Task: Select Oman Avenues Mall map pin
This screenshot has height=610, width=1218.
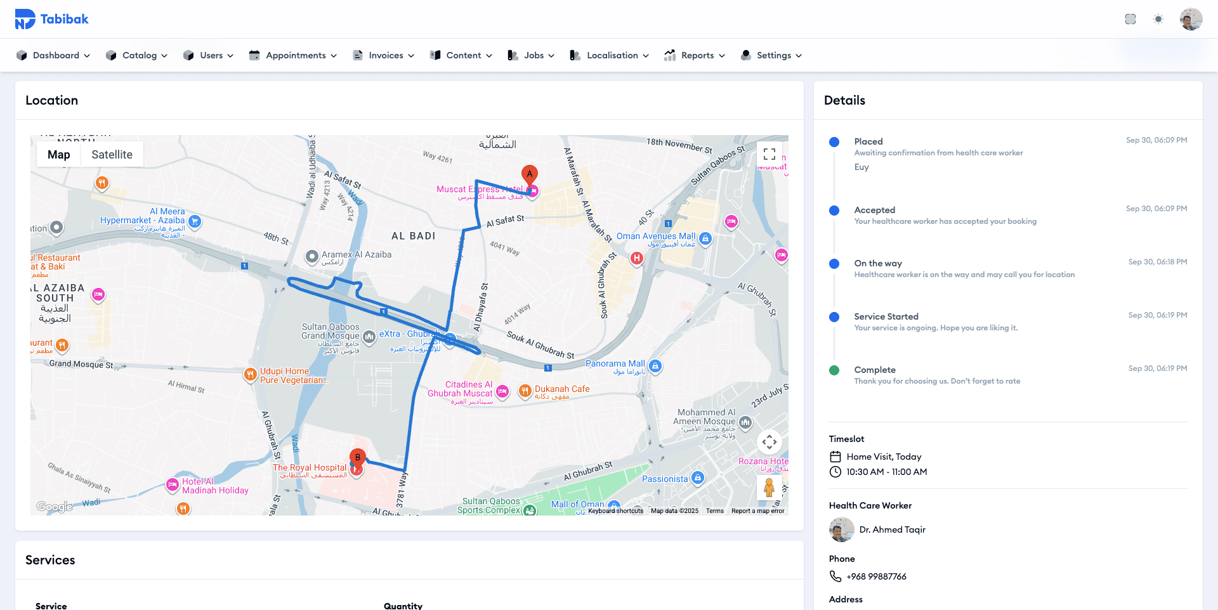Action: (x=705, y=238)
